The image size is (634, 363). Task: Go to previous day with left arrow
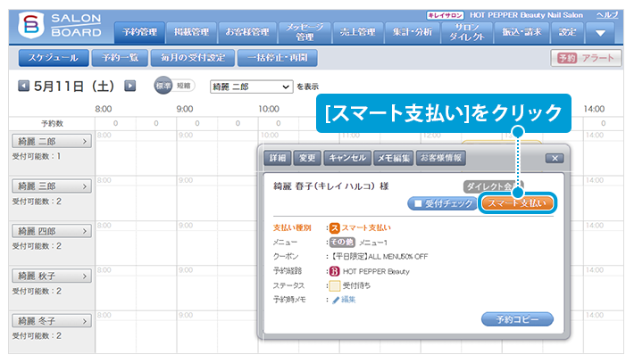(24, 86)
